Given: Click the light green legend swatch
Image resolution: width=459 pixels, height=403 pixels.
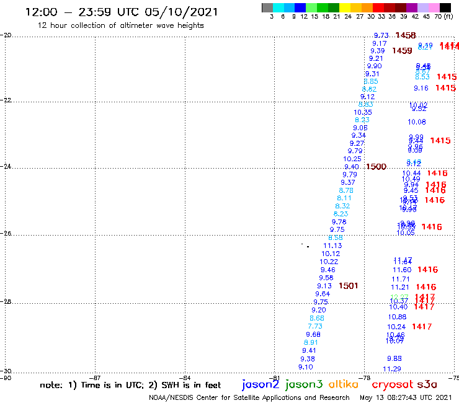Looking at the screenshot, I should (311, 7).
